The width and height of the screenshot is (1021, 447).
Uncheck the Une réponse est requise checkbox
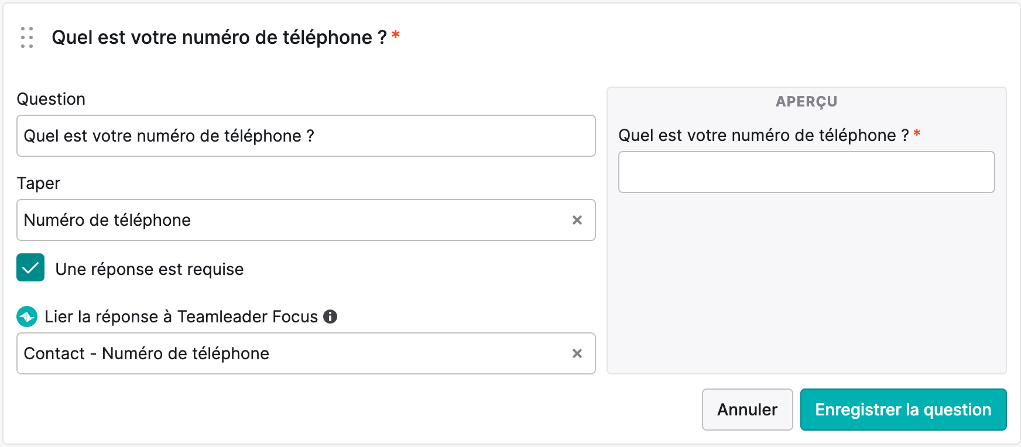coord(30,267)
